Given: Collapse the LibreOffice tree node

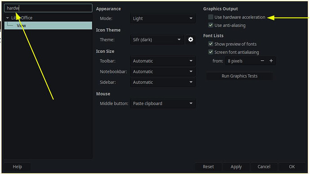Looking at the screenshot, I should pyautogui.click(x=8, y=18).
